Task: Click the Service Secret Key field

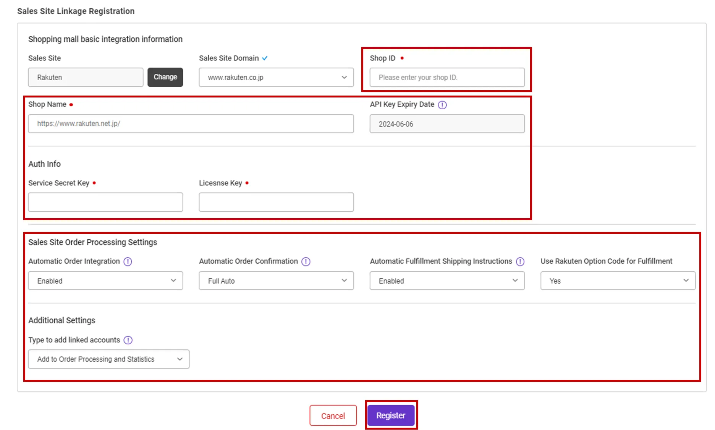Action: pyautogui.click(x=105, y=202)
